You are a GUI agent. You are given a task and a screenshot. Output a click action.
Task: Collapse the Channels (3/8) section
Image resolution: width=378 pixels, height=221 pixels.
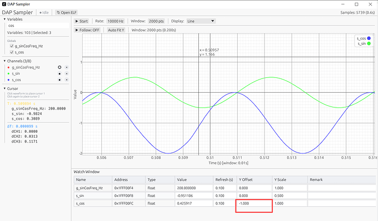(4, 61)
